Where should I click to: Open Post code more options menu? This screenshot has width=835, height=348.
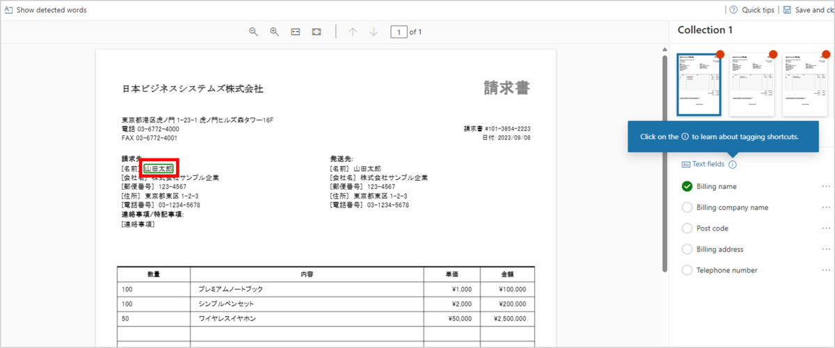pyautogui.click(x=826, y=229)
